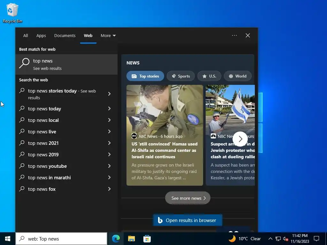
Task: Click the top news today suggestion text
Action: pyautogui.click(x=45, y=109)
